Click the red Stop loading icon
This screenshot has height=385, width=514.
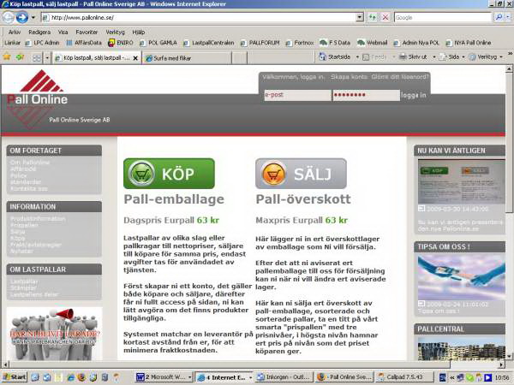pos(385,17)
